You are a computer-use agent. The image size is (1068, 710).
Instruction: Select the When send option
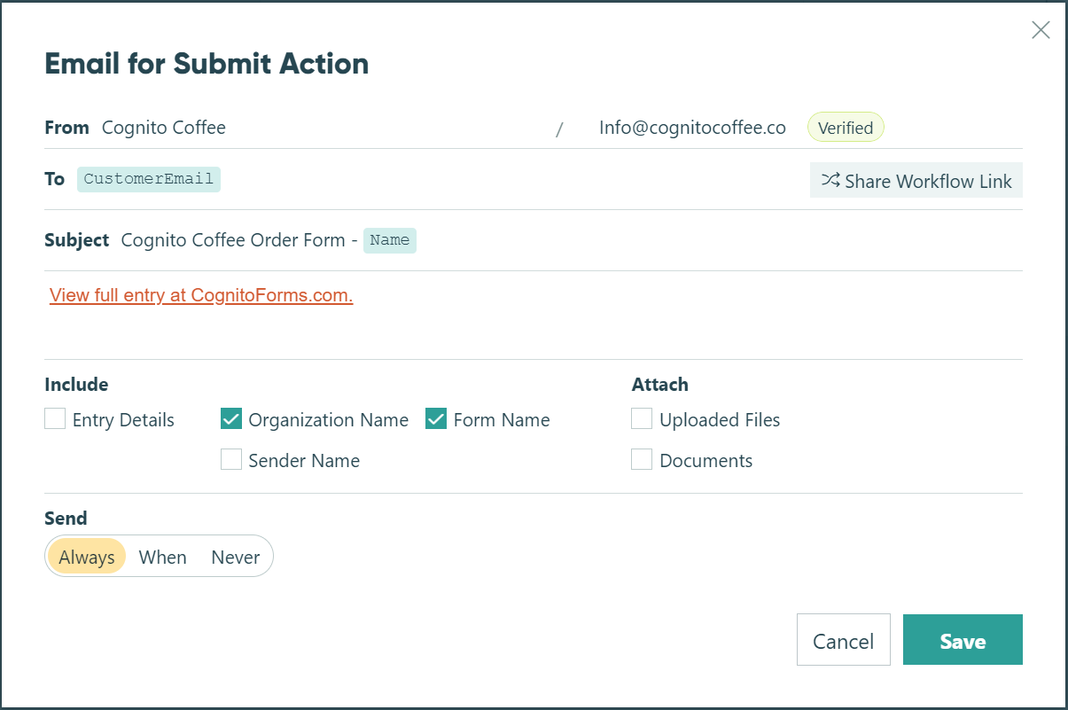(163, 557)
